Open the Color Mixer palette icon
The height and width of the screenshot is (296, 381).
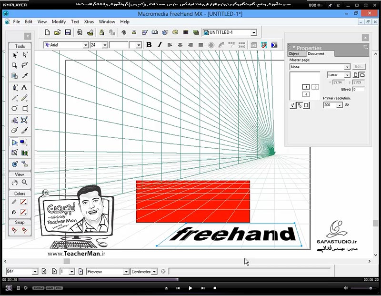click(175, 32)
